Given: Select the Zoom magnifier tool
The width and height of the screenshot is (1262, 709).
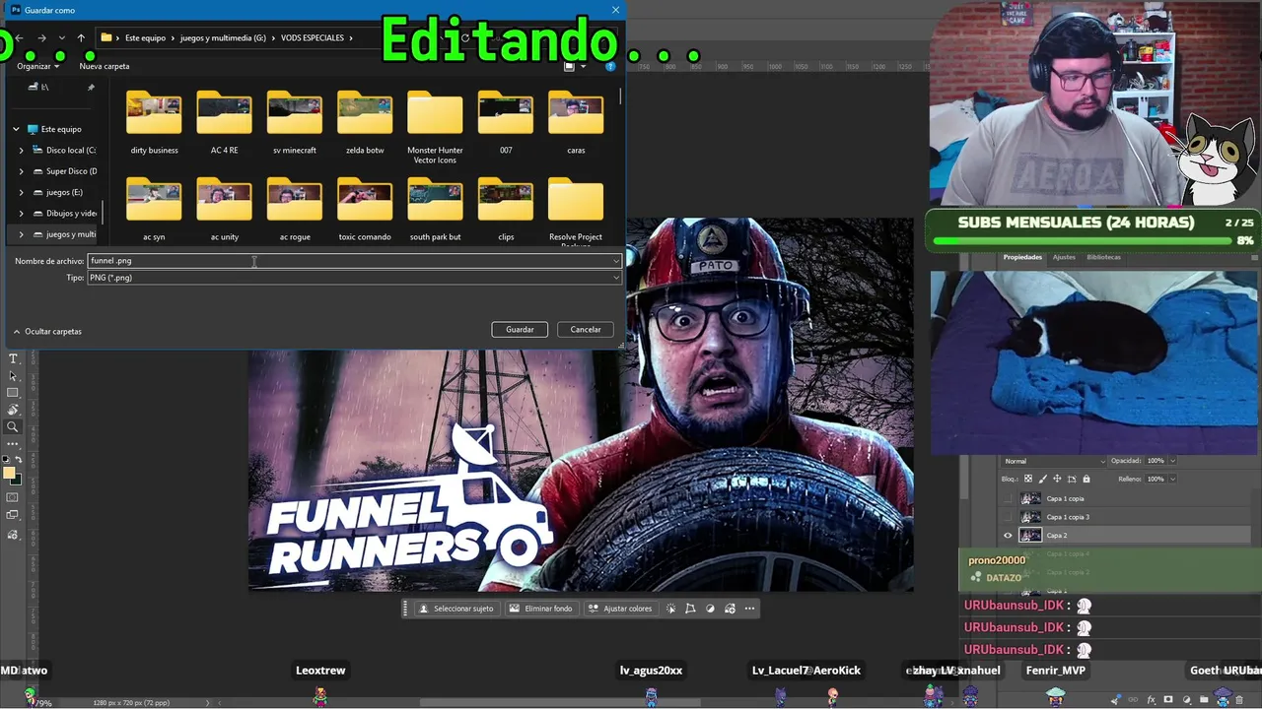Looking at the screenshot, I should coord(13,427).
